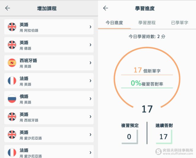The width and height of the screenshot is (196, 158).
Task: Tap Spain flag of 西班牙語 course
Action: (12, 63)
